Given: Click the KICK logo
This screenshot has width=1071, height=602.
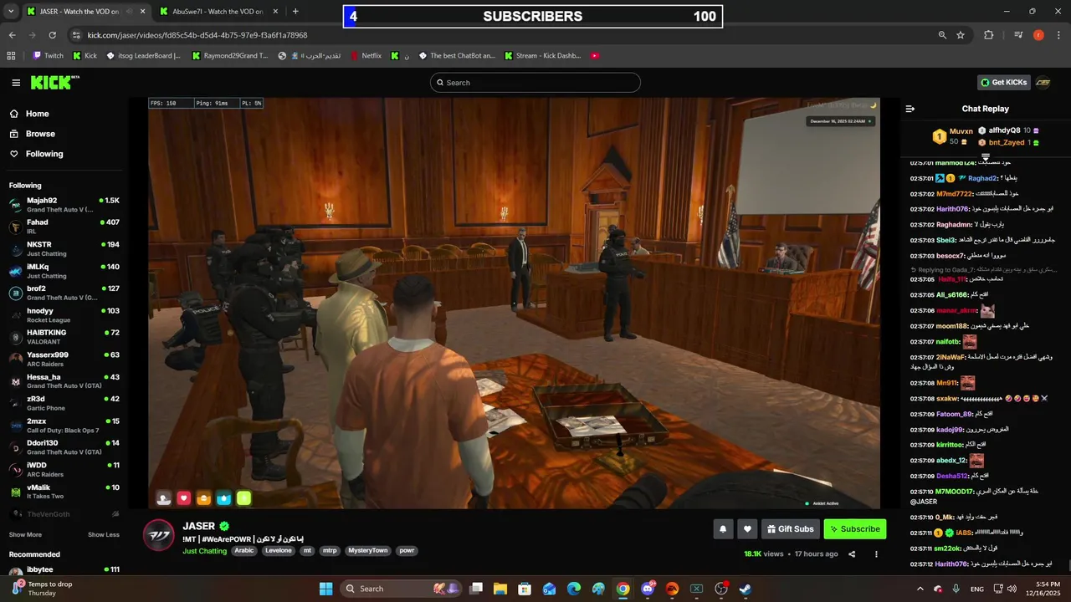Looking at the screenshot, I should tap(54, 82).
